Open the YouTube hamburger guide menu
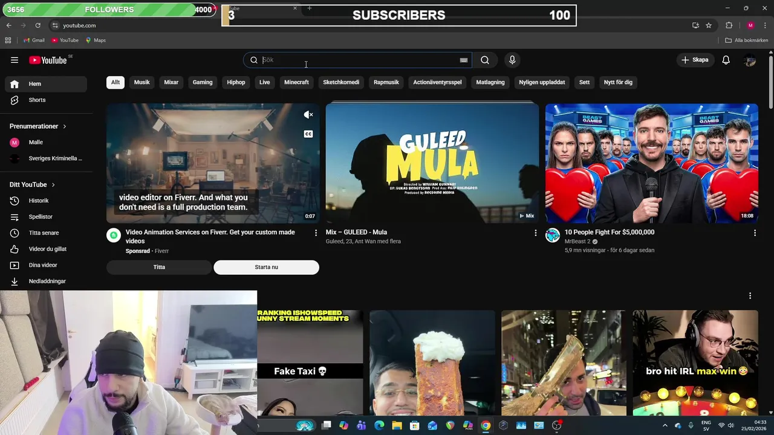Image resolution: width=774 pixels, height=435 pixels. point(15,60)
